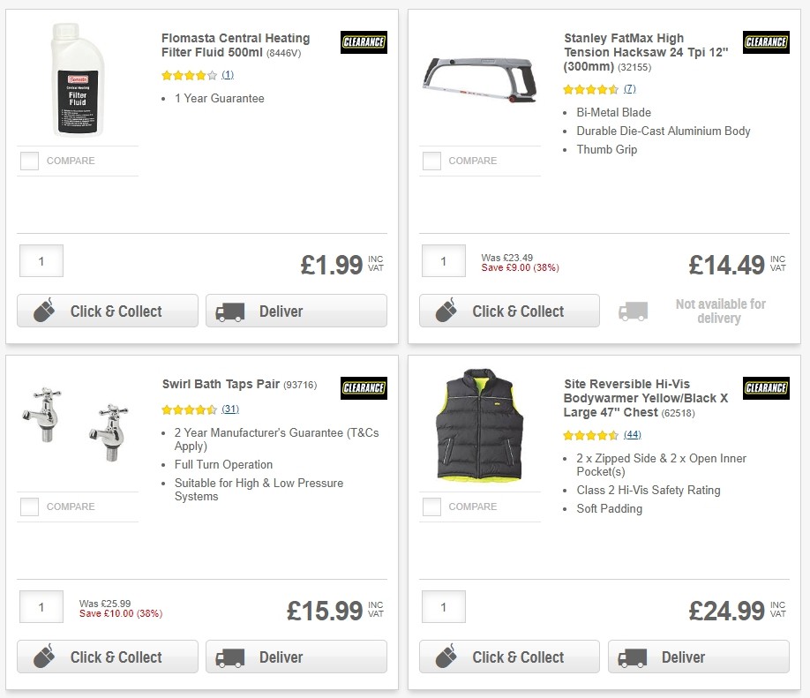Screen dimensions: 810x698
Task: Tick the Compare checkbox for the Stanley hacksaw
Action: click(431, 161)
